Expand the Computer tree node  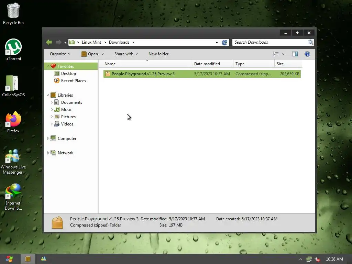(48, 139)
